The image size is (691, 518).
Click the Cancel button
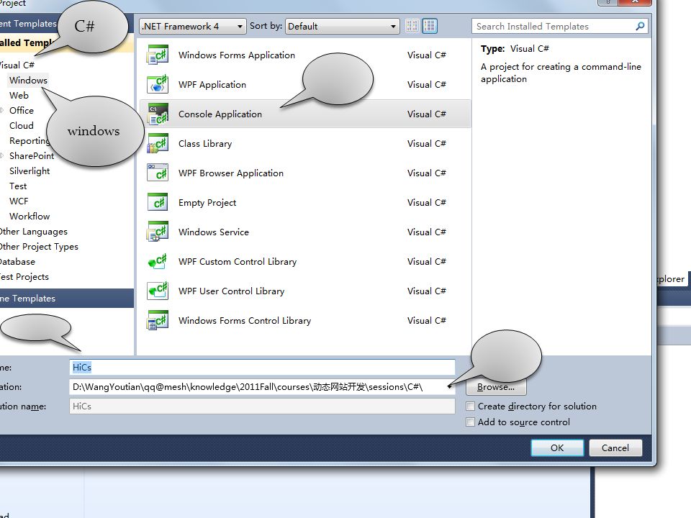pyautogui.click(x=615, y=447)
